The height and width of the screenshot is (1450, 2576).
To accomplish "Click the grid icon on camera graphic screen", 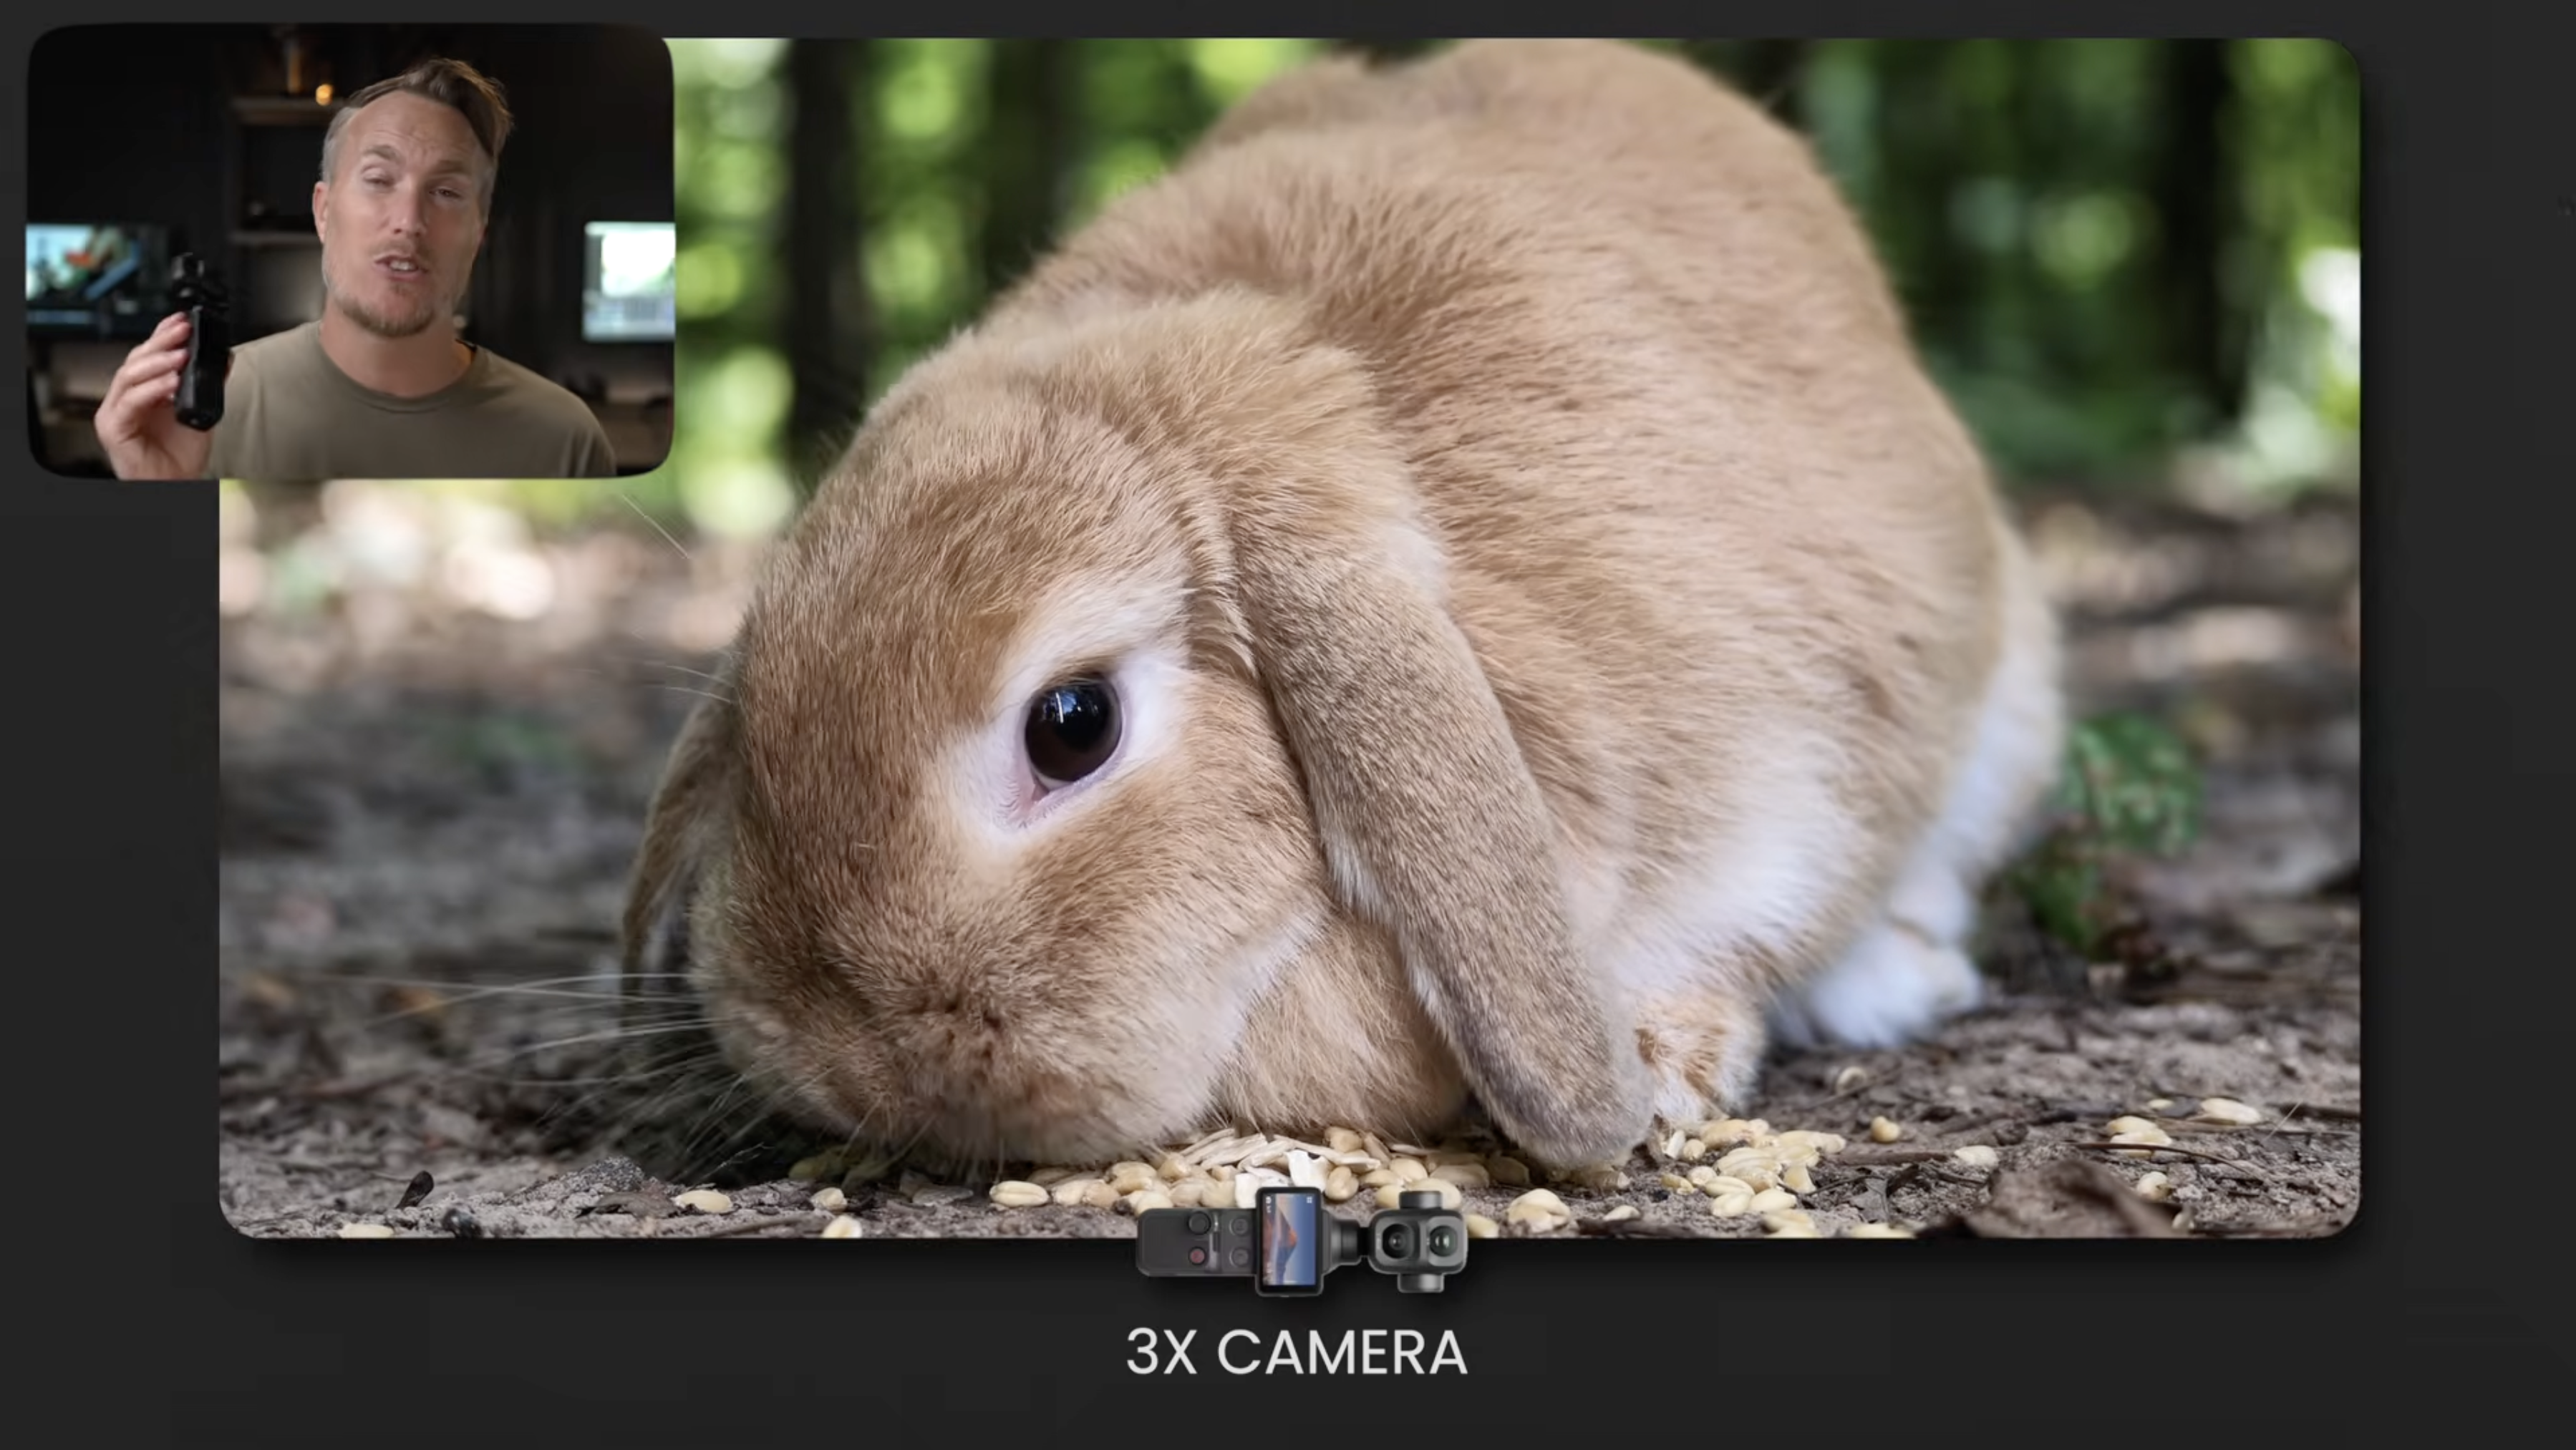I will click(1309, 1200).
